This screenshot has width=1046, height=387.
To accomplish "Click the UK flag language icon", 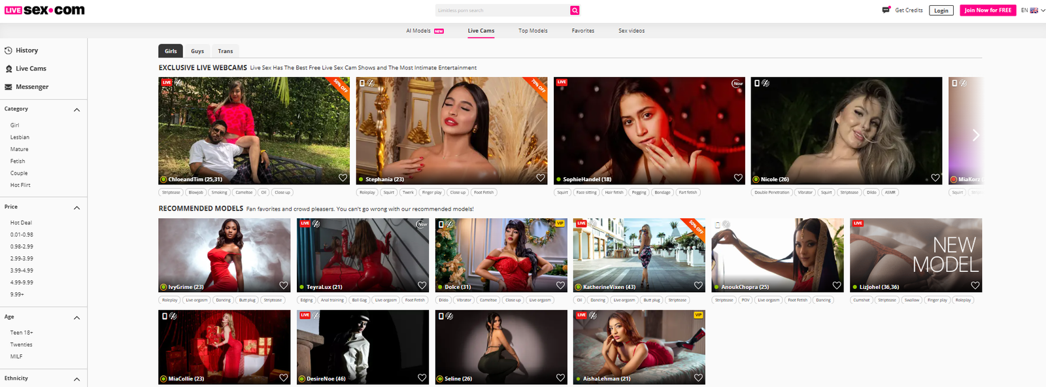I will pyautogui.click(x=1034, y=10).
